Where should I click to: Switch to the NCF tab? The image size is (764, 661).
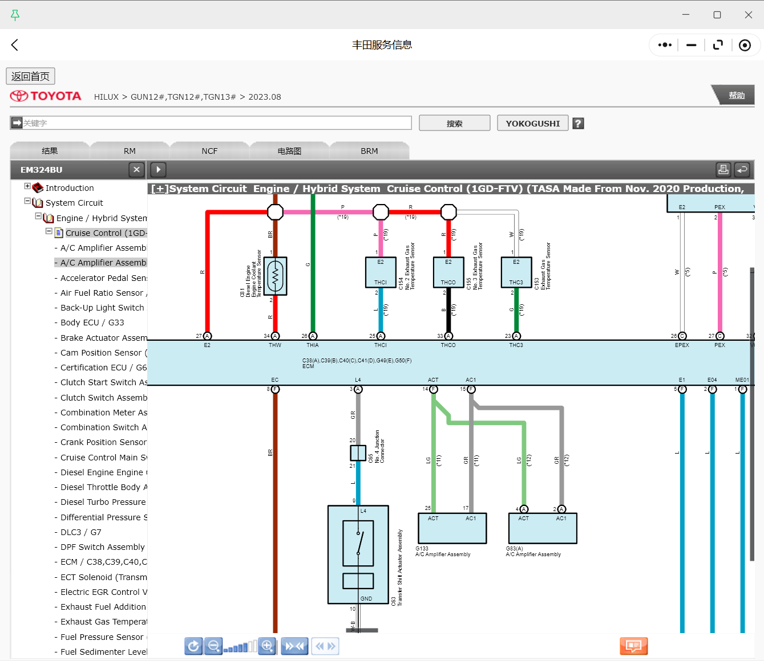209,150
